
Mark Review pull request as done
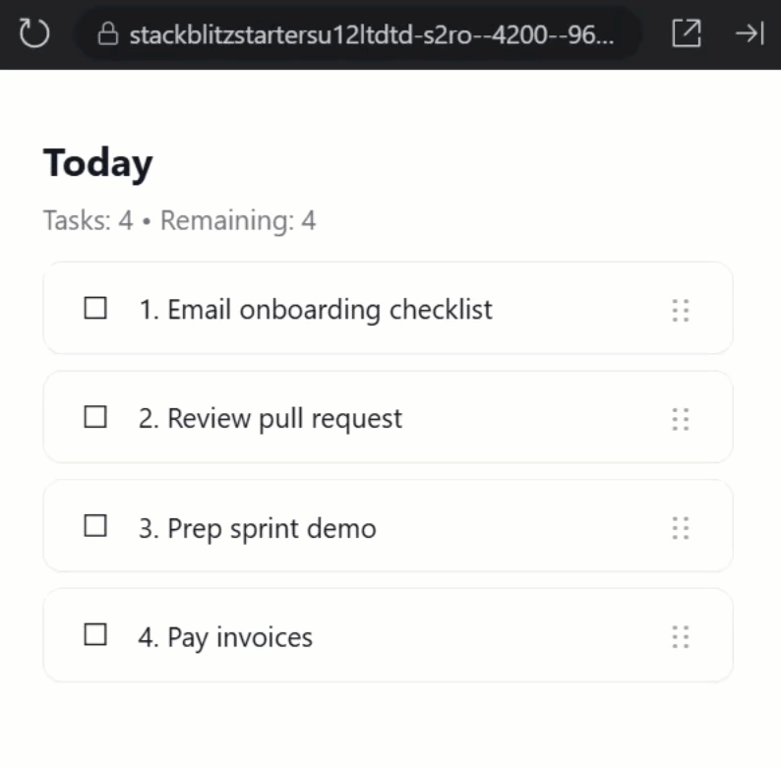(x=95, y=418)
